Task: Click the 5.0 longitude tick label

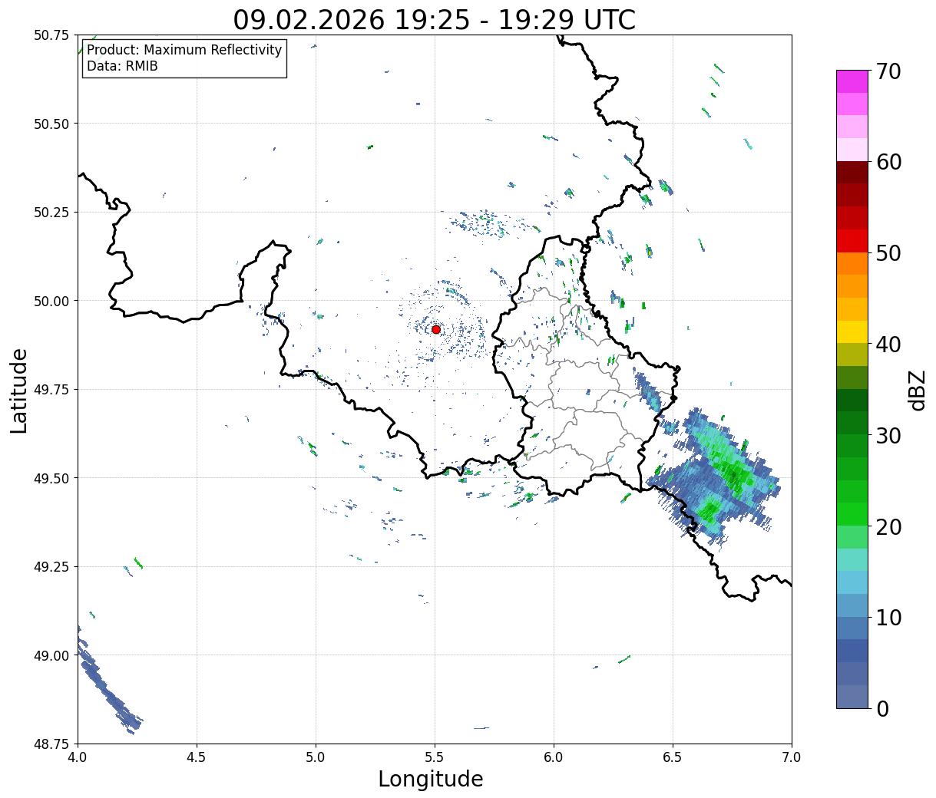Action: click(316, 757)
